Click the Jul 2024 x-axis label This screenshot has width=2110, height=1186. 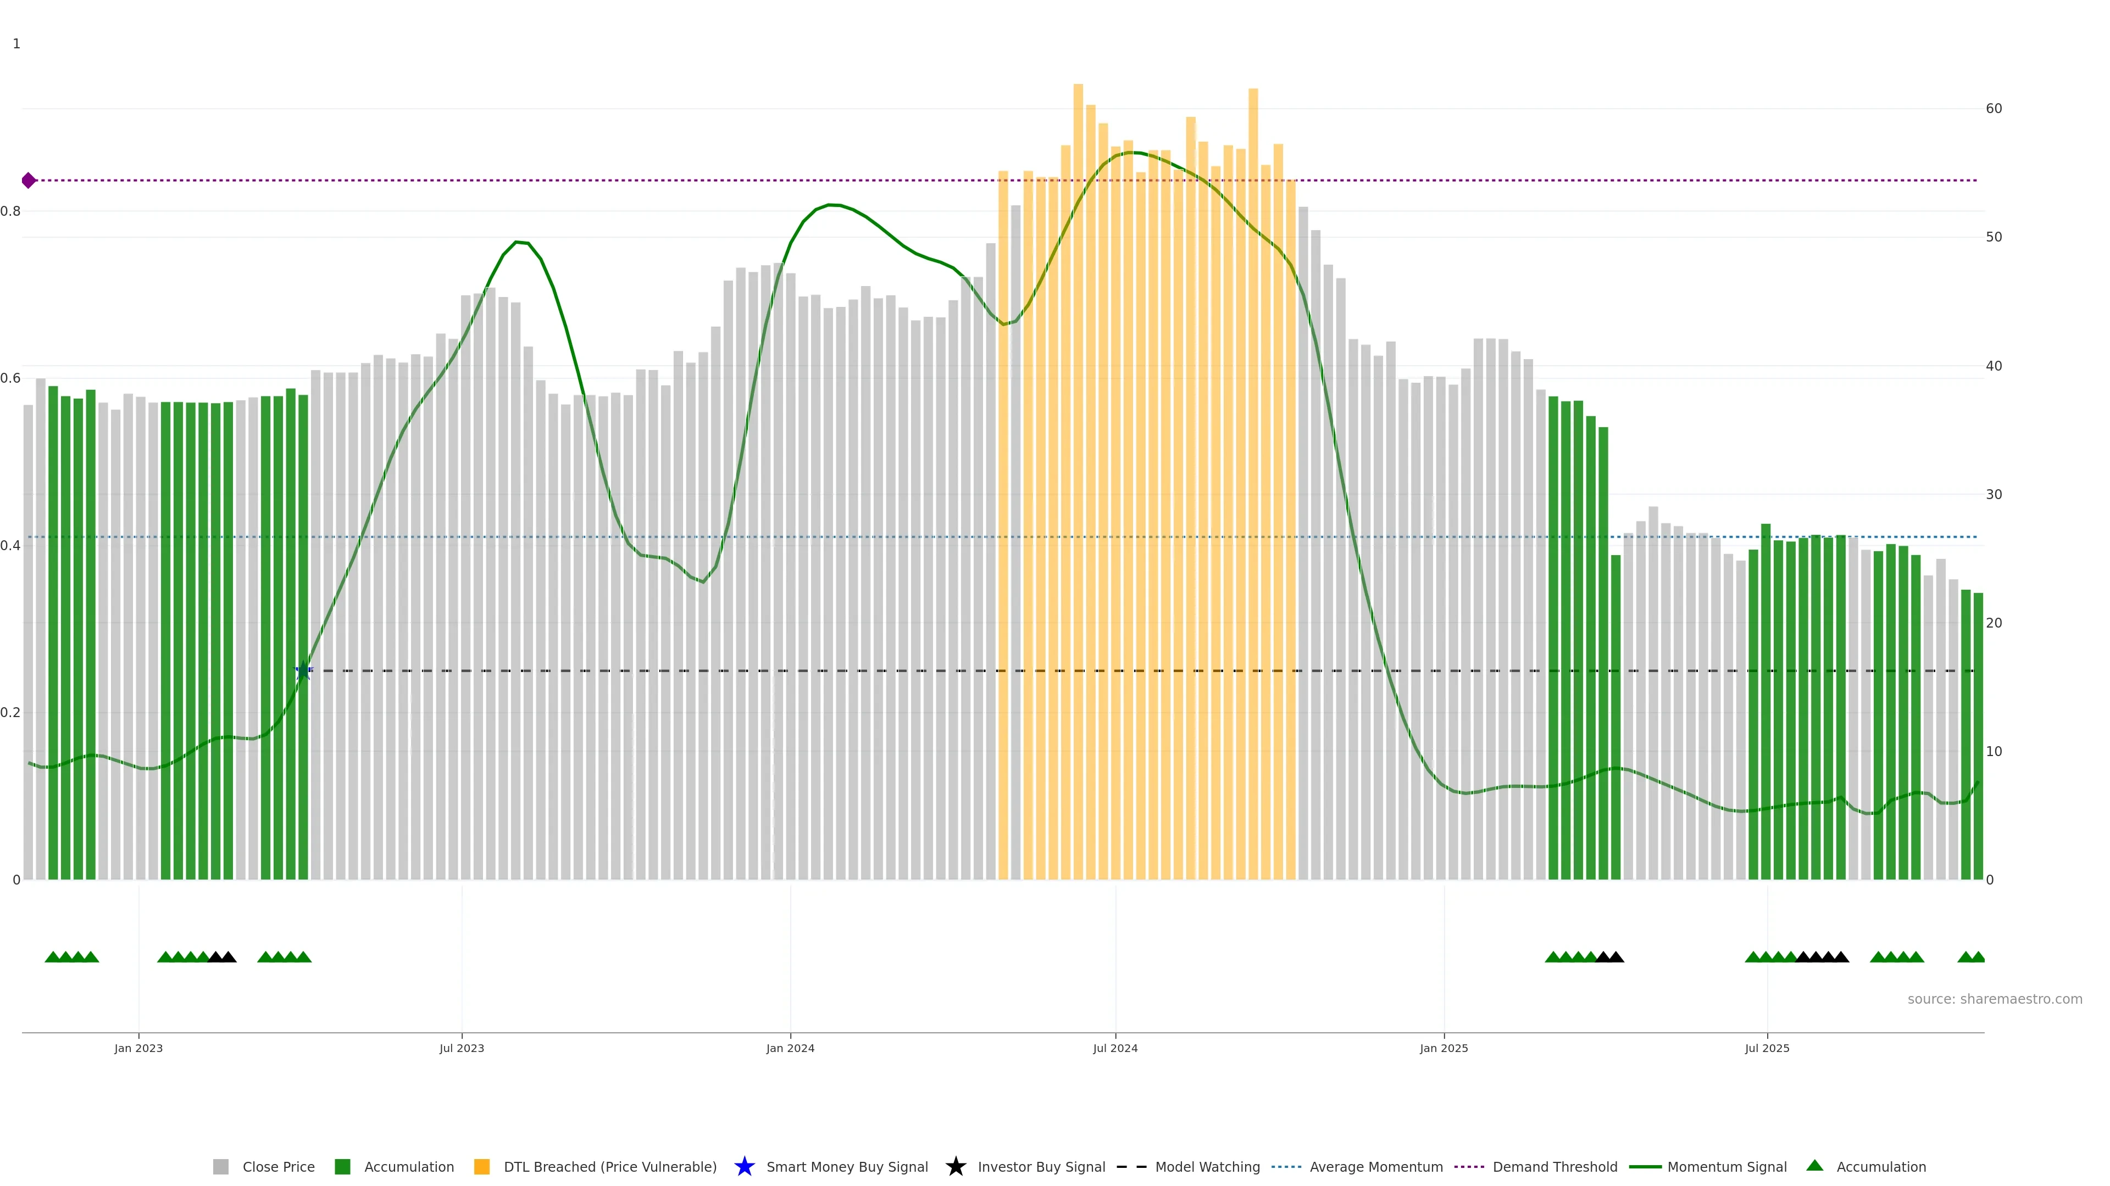1115,1048
